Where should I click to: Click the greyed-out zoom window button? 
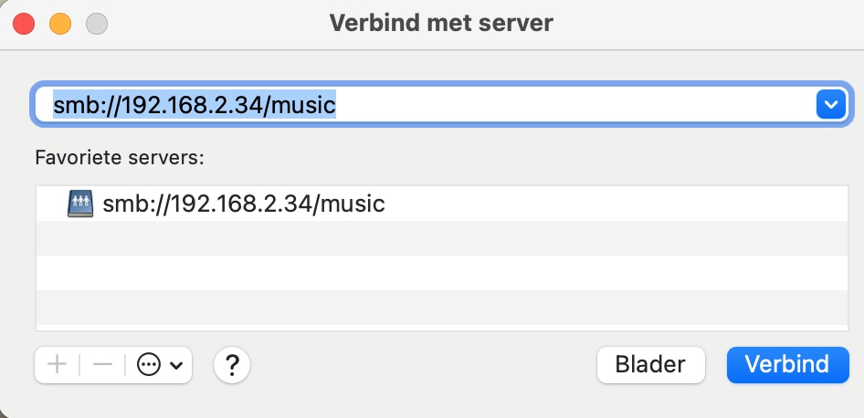[x=97, y=25]
